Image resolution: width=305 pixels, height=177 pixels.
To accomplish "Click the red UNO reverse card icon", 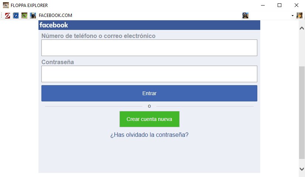I will click(x=8, y=15).
